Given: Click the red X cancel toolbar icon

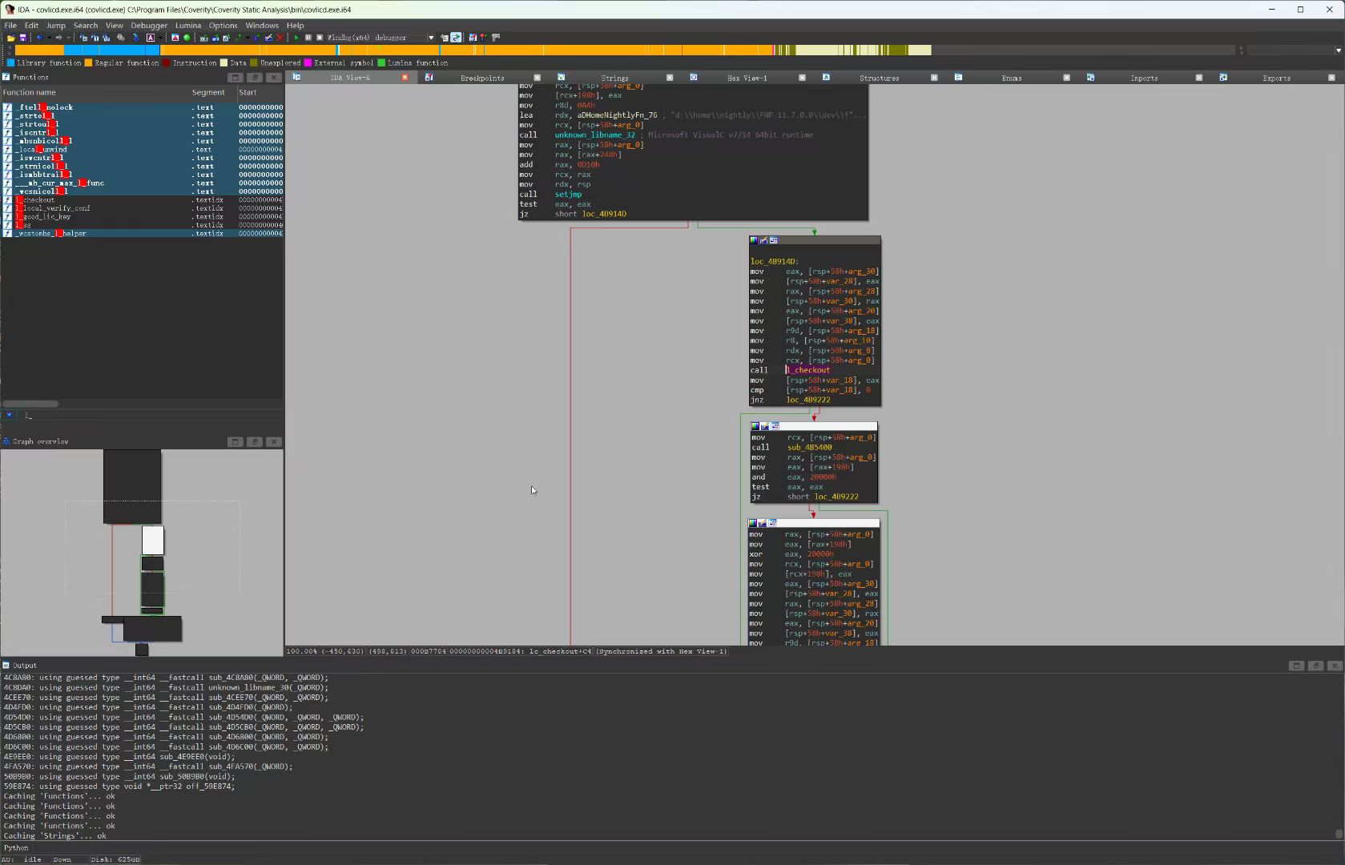Looking at the screenshot, I should pyautogui.click(x=280, y=38).
